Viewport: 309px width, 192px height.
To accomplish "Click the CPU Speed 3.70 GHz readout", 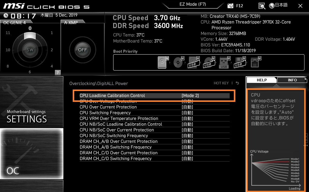I will point(146,18).
